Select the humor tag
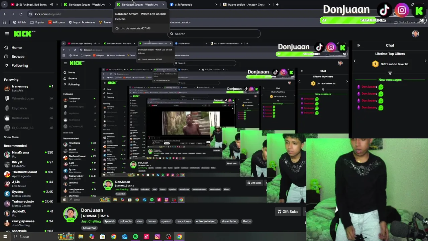The height and width of the screenshot is (241, 428). [x=152, y=221]
